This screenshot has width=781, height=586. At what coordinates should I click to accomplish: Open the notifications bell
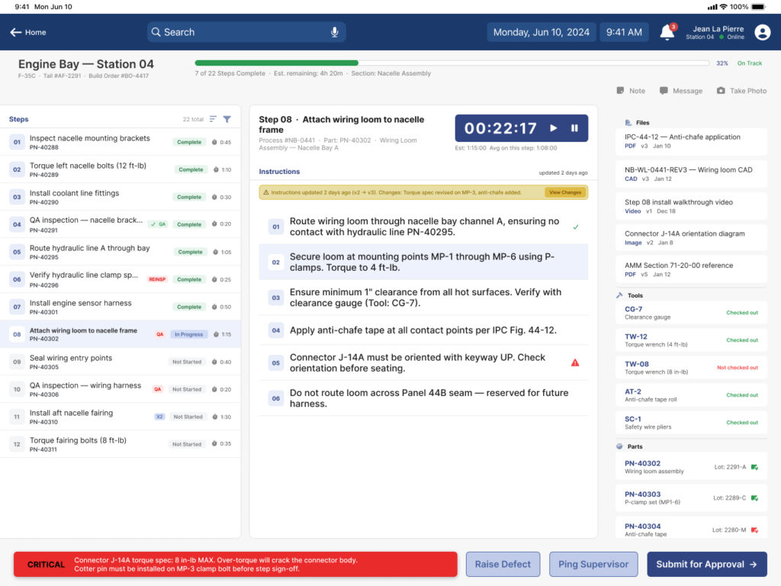pyautogui.click(x=667, y=32)
